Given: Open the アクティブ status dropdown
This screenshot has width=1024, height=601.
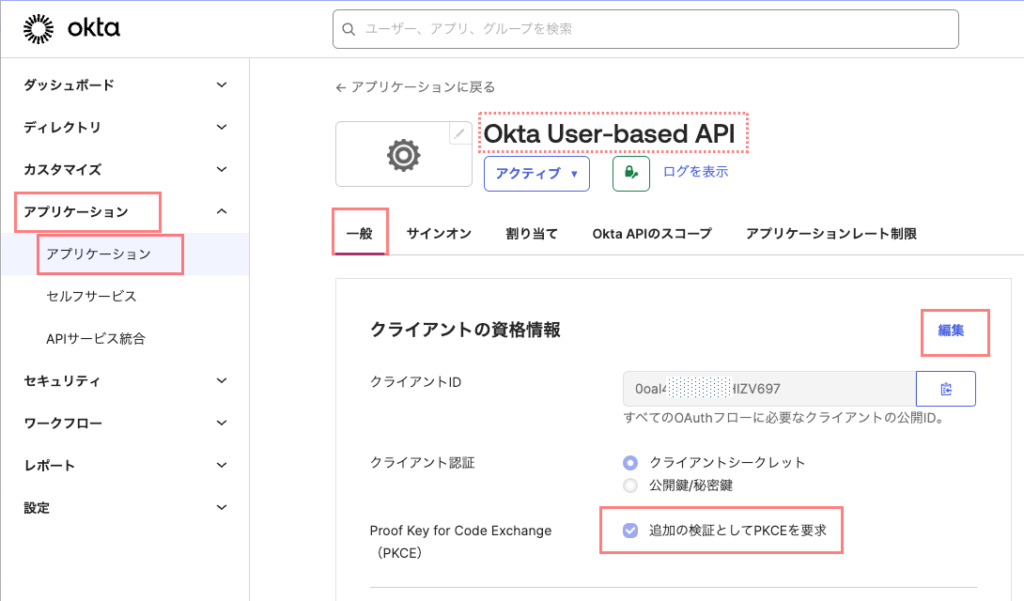Looking at the screenshot, I should [x=536, y=174].
